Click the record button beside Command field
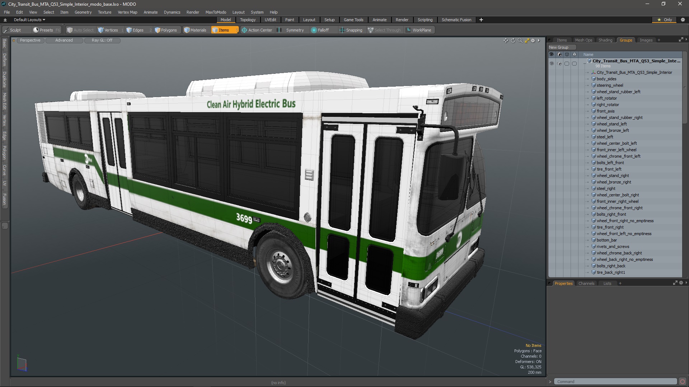The height and width of the screenshot is (387, 689). [x=683, y=382]
